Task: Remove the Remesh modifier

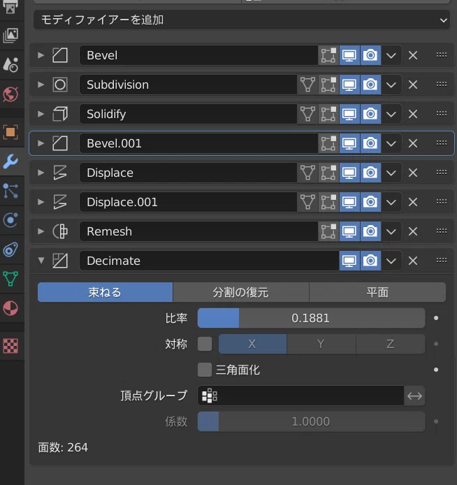Action: 413,231
